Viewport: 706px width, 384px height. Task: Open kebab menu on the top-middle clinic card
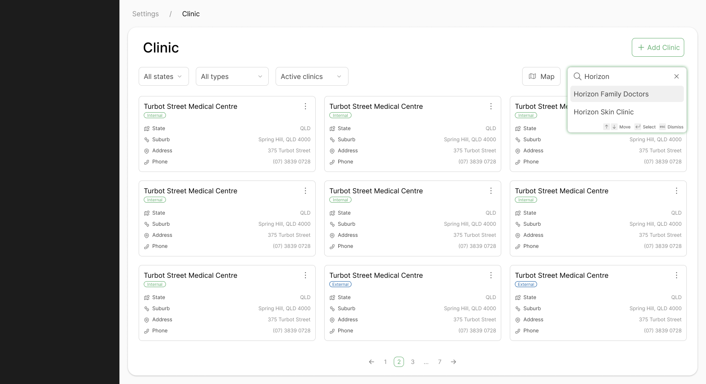[491, 106]
